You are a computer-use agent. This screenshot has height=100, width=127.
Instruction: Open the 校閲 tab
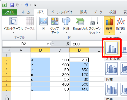click(x=113, y=12)
